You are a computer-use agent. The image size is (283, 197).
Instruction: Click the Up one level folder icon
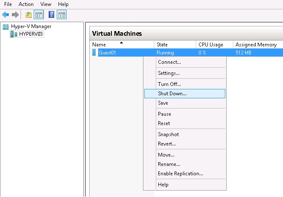pos(29,15)
